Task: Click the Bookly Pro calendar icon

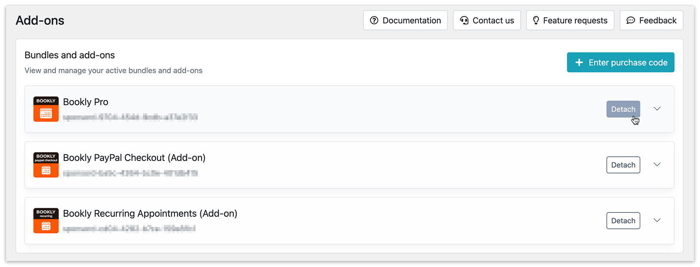Action: 46,109
